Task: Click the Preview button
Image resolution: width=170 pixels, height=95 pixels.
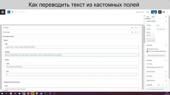Action: [x=147, y=12]
